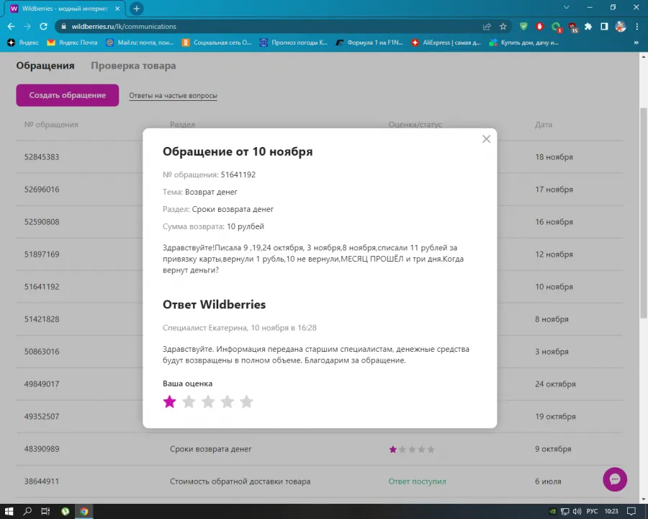Set rating to two stars in dialog
The image size is (648, 519).
[189, 402]
